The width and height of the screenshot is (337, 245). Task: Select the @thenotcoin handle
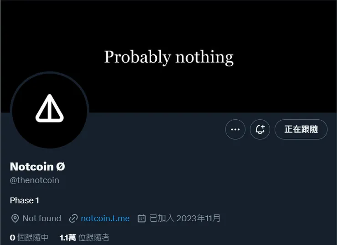pos(35,180)
